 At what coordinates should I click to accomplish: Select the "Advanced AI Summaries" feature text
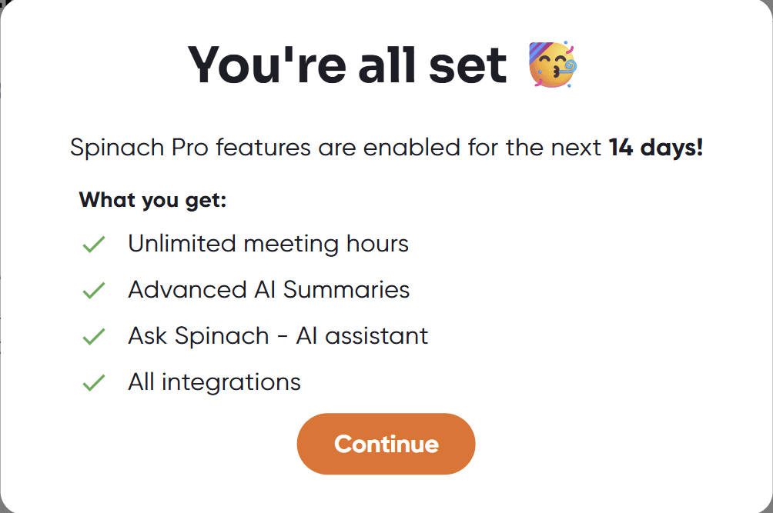[269, 290]
